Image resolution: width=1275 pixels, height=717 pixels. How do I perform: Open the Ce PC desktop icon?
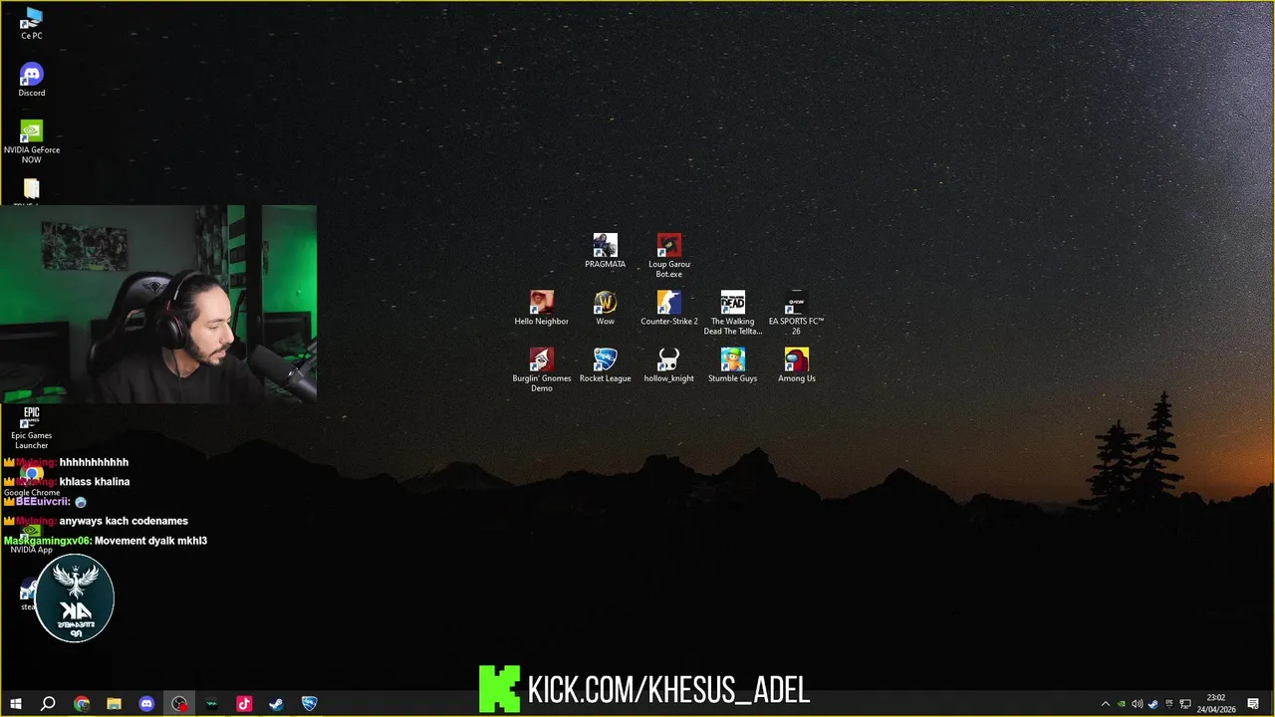pyautogui.click(x=31, y=24)
